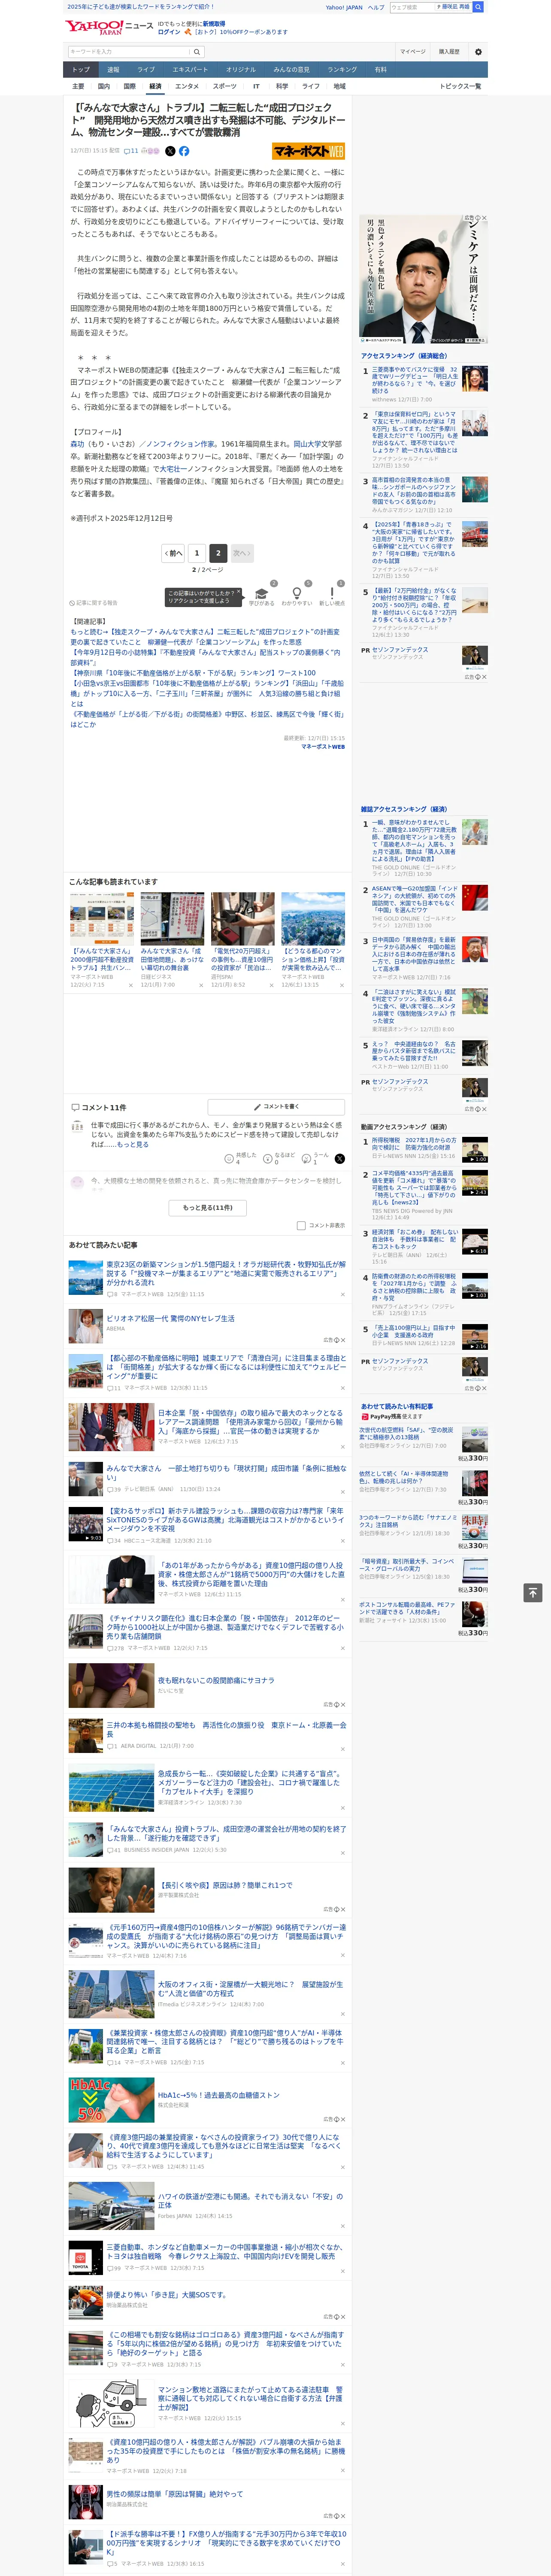The width and height of the screenshot is (551, 2576).
Task: Share the article on X
Action: (170, 151)
